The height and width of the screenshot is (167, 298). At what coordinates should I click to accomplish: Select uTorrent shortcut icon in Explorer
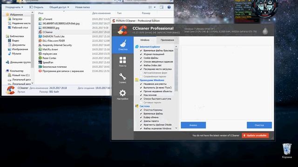[40, 19]
